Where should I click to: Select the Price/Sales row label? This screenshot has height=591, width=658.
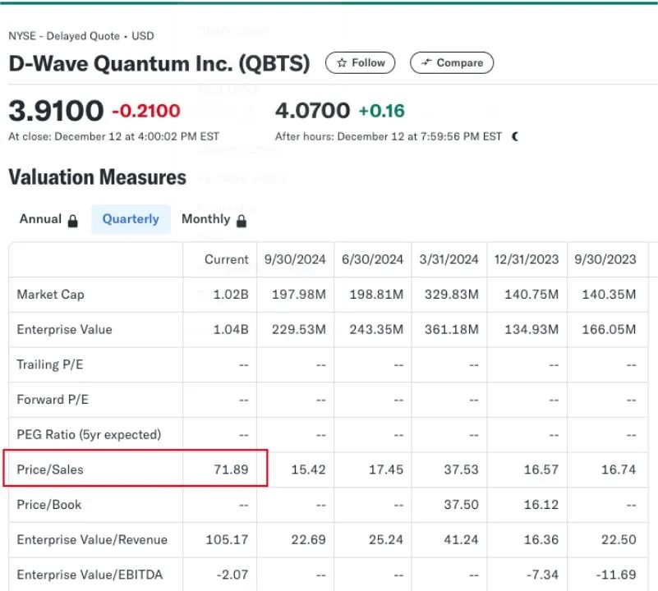[50, 470]
